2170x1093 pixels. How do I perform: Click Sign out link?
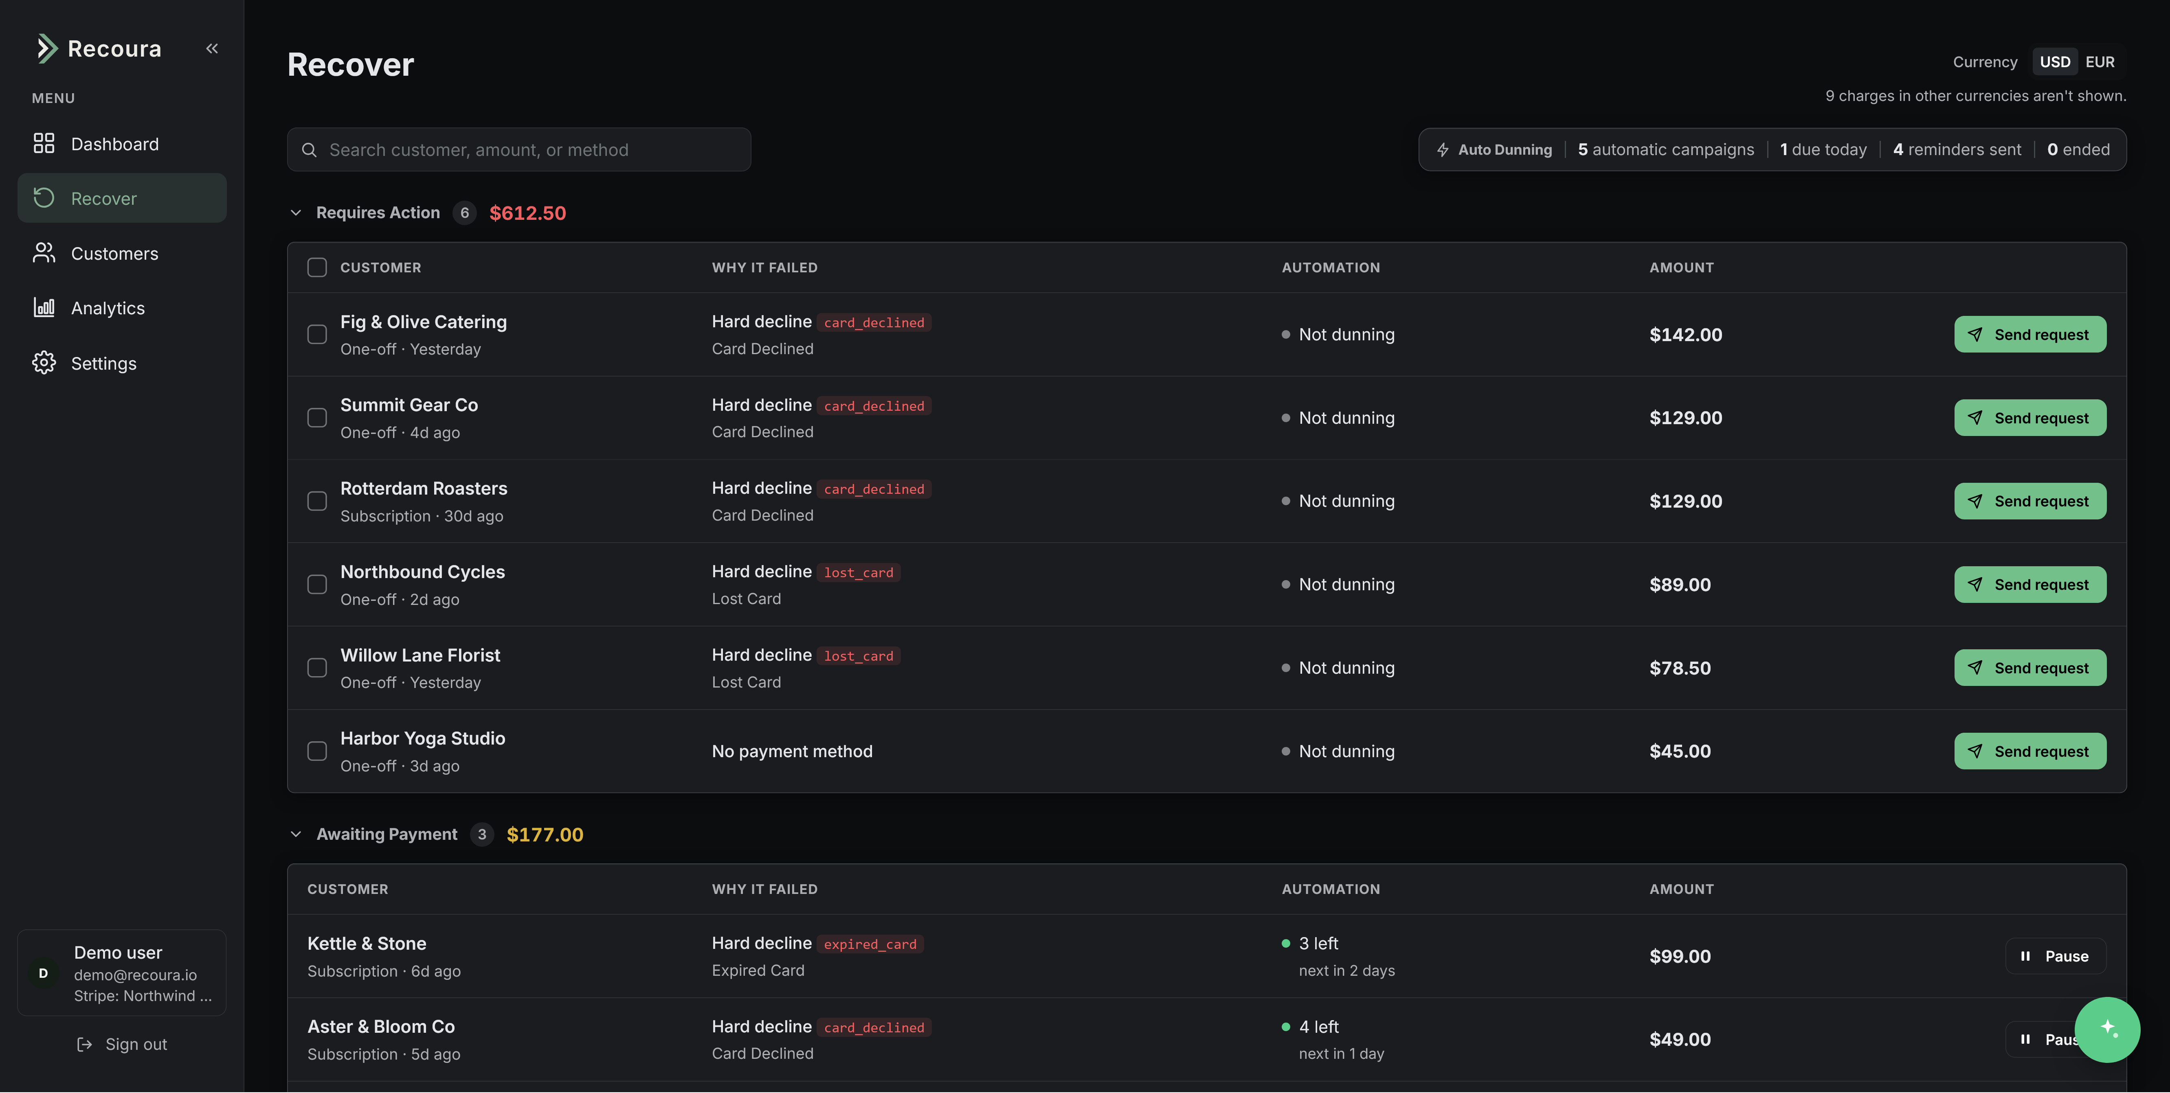tap(122, 1044)
